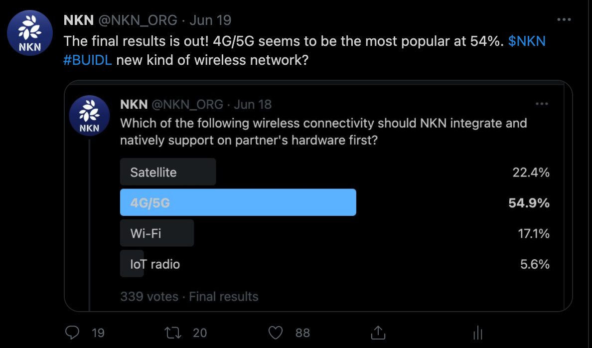Open NKN profile avatar on main tweet
592x348 pixels.
tap(30, 33)
